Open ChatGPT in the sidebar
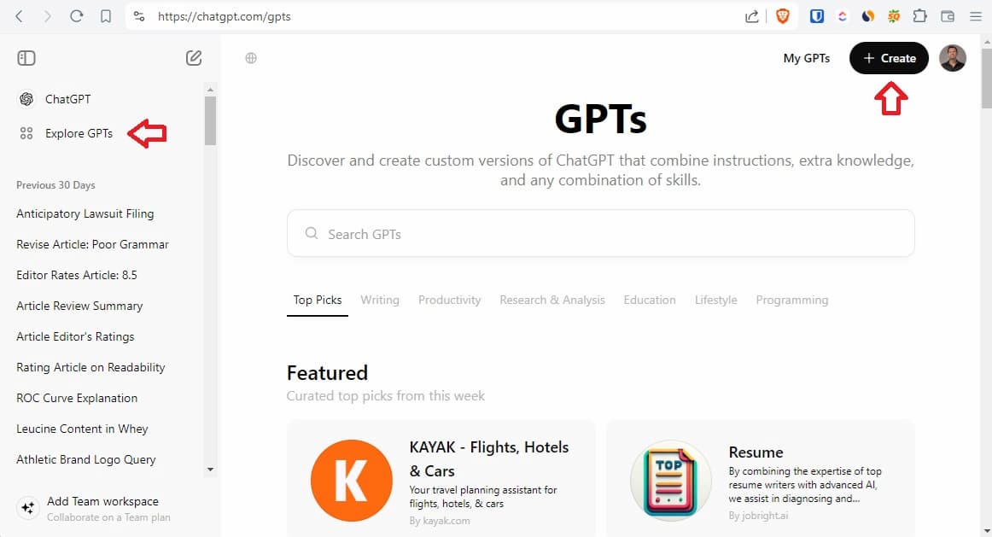The height and width of the screenshot is (537, 992). [x=67, y=99]
